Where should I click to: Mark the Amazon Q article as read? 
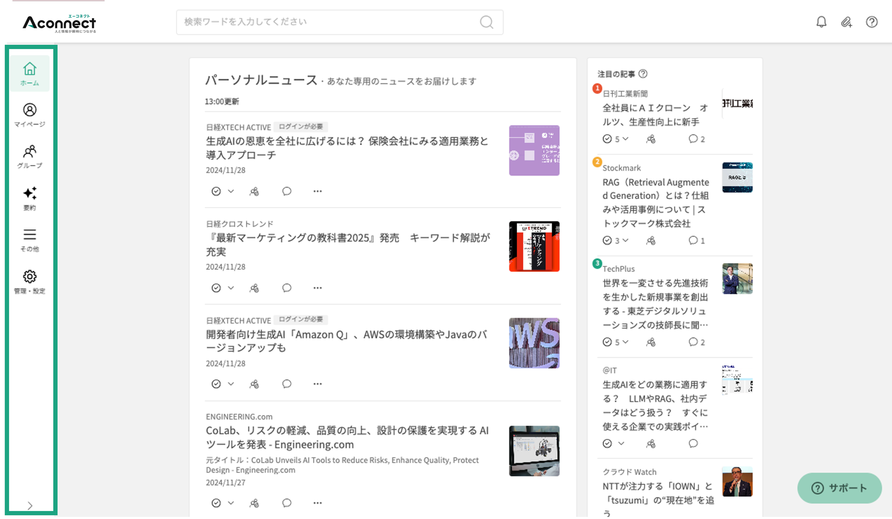point(216,384)
